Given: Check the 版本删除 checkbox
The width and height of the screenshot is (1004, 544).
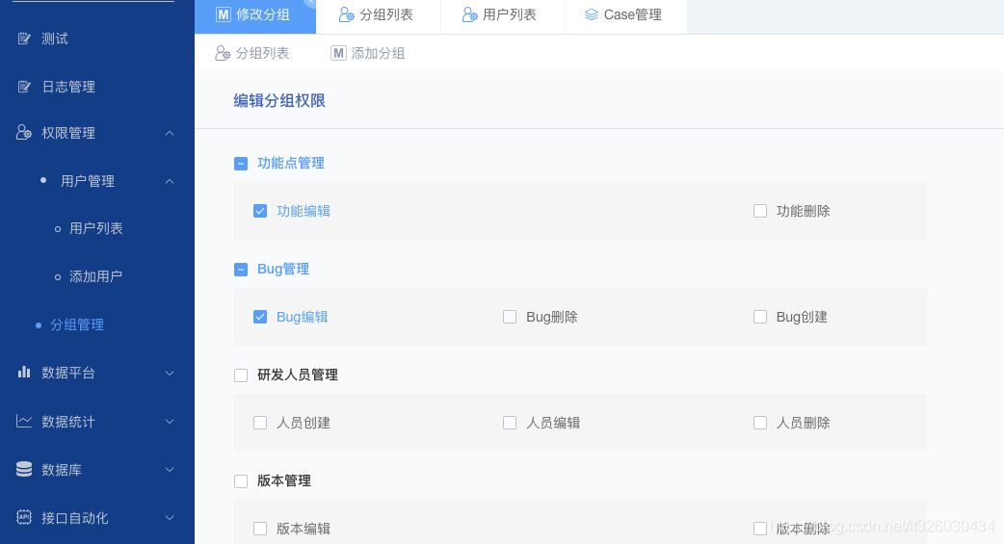Looking at the screenshot, I should pos(760,529).
